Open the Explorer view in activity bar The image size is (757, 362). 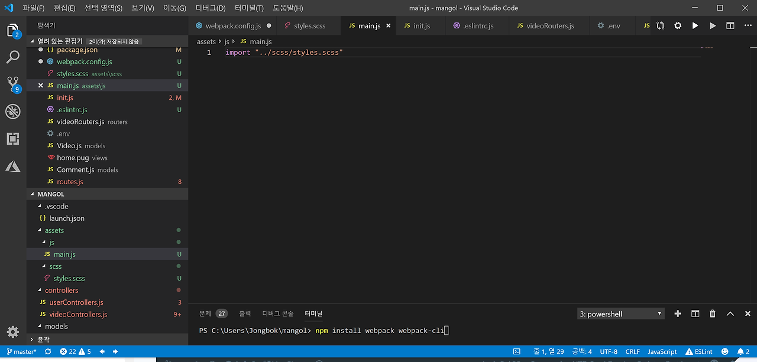[x=13, y=31]
